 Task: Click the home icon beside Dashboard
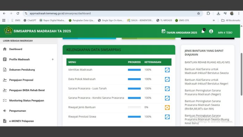click(5, 49)
